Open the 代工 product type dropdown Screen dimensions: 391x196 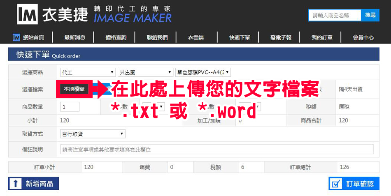pos(88,72)
